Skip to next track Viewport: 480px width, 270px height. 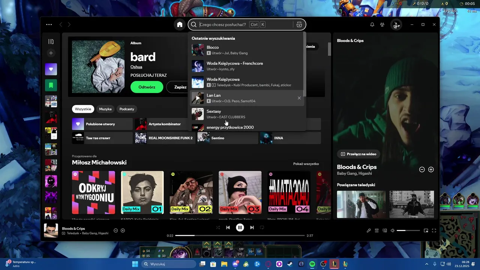pyautogui.click(x=252, y=227)
